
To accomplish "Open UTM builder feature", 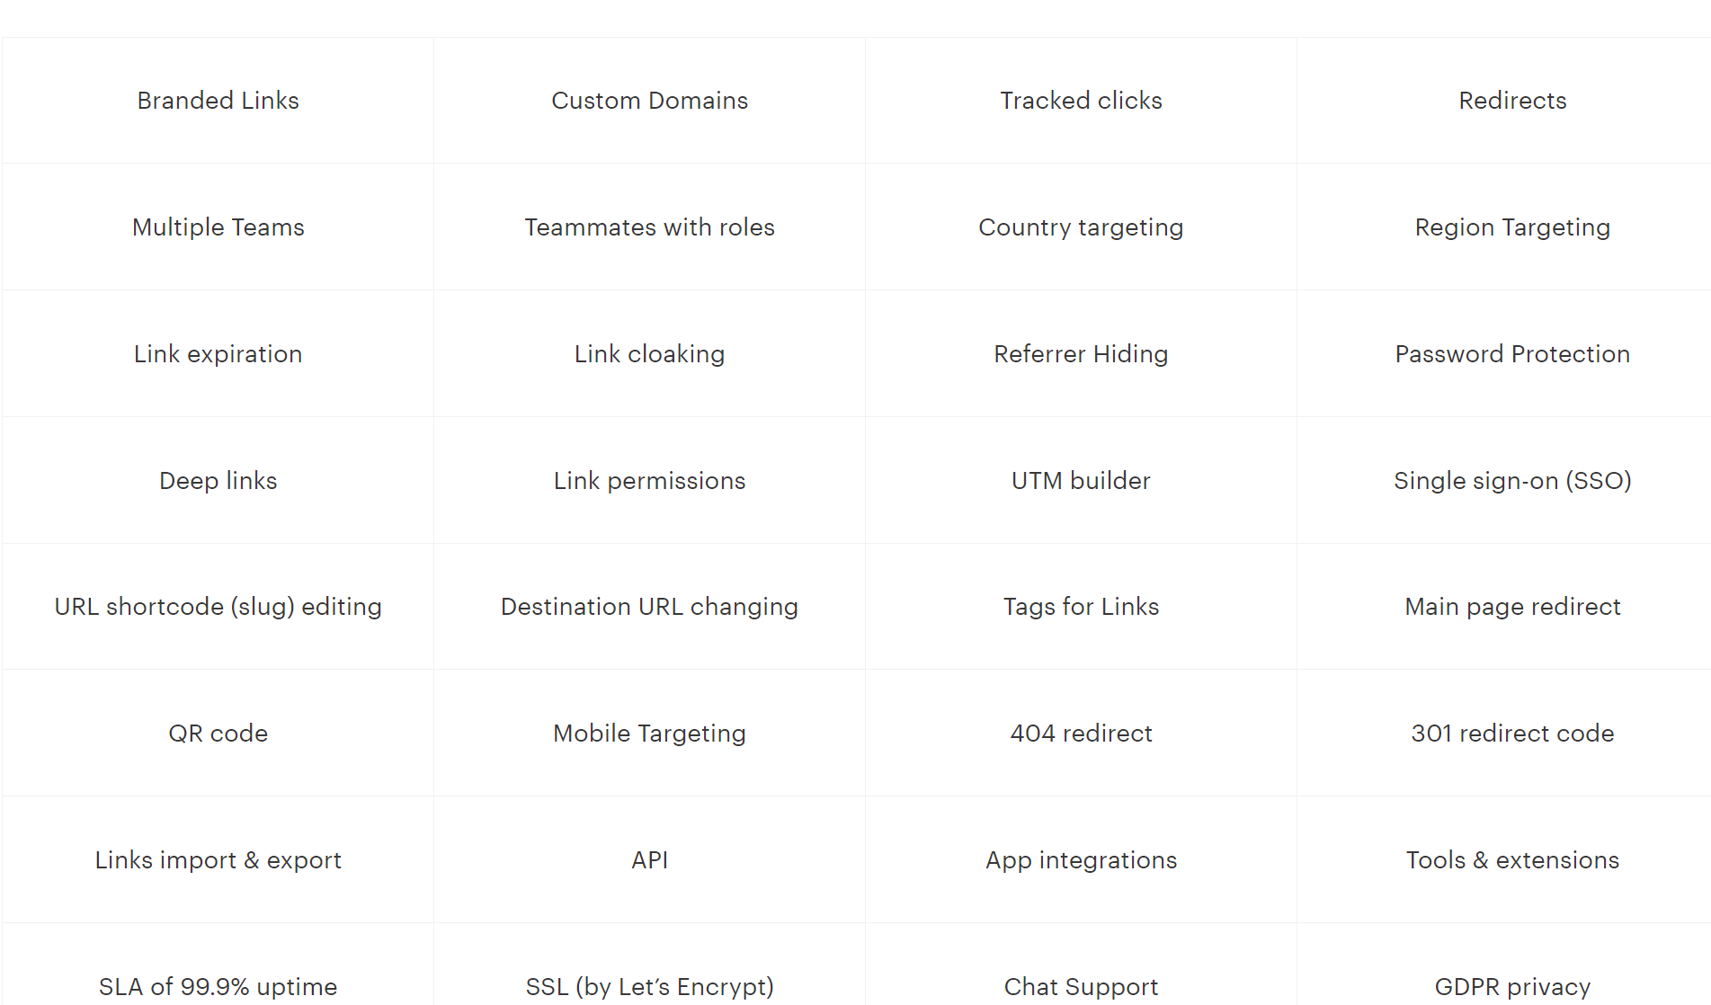I will tap(1081, 481).
